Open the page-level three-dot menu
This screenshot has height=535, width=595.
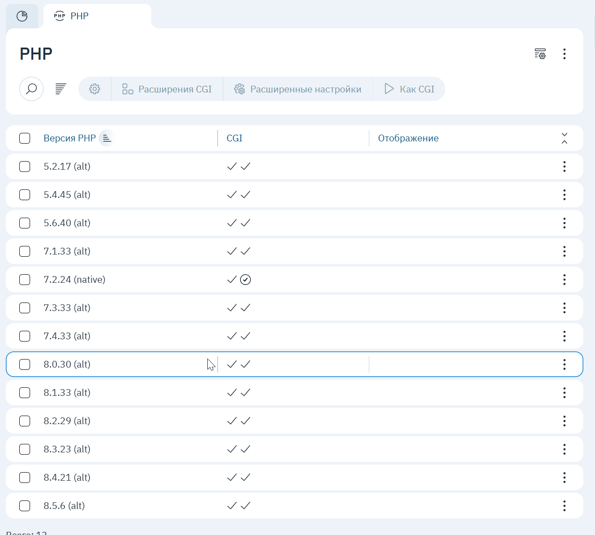[564, 54]
